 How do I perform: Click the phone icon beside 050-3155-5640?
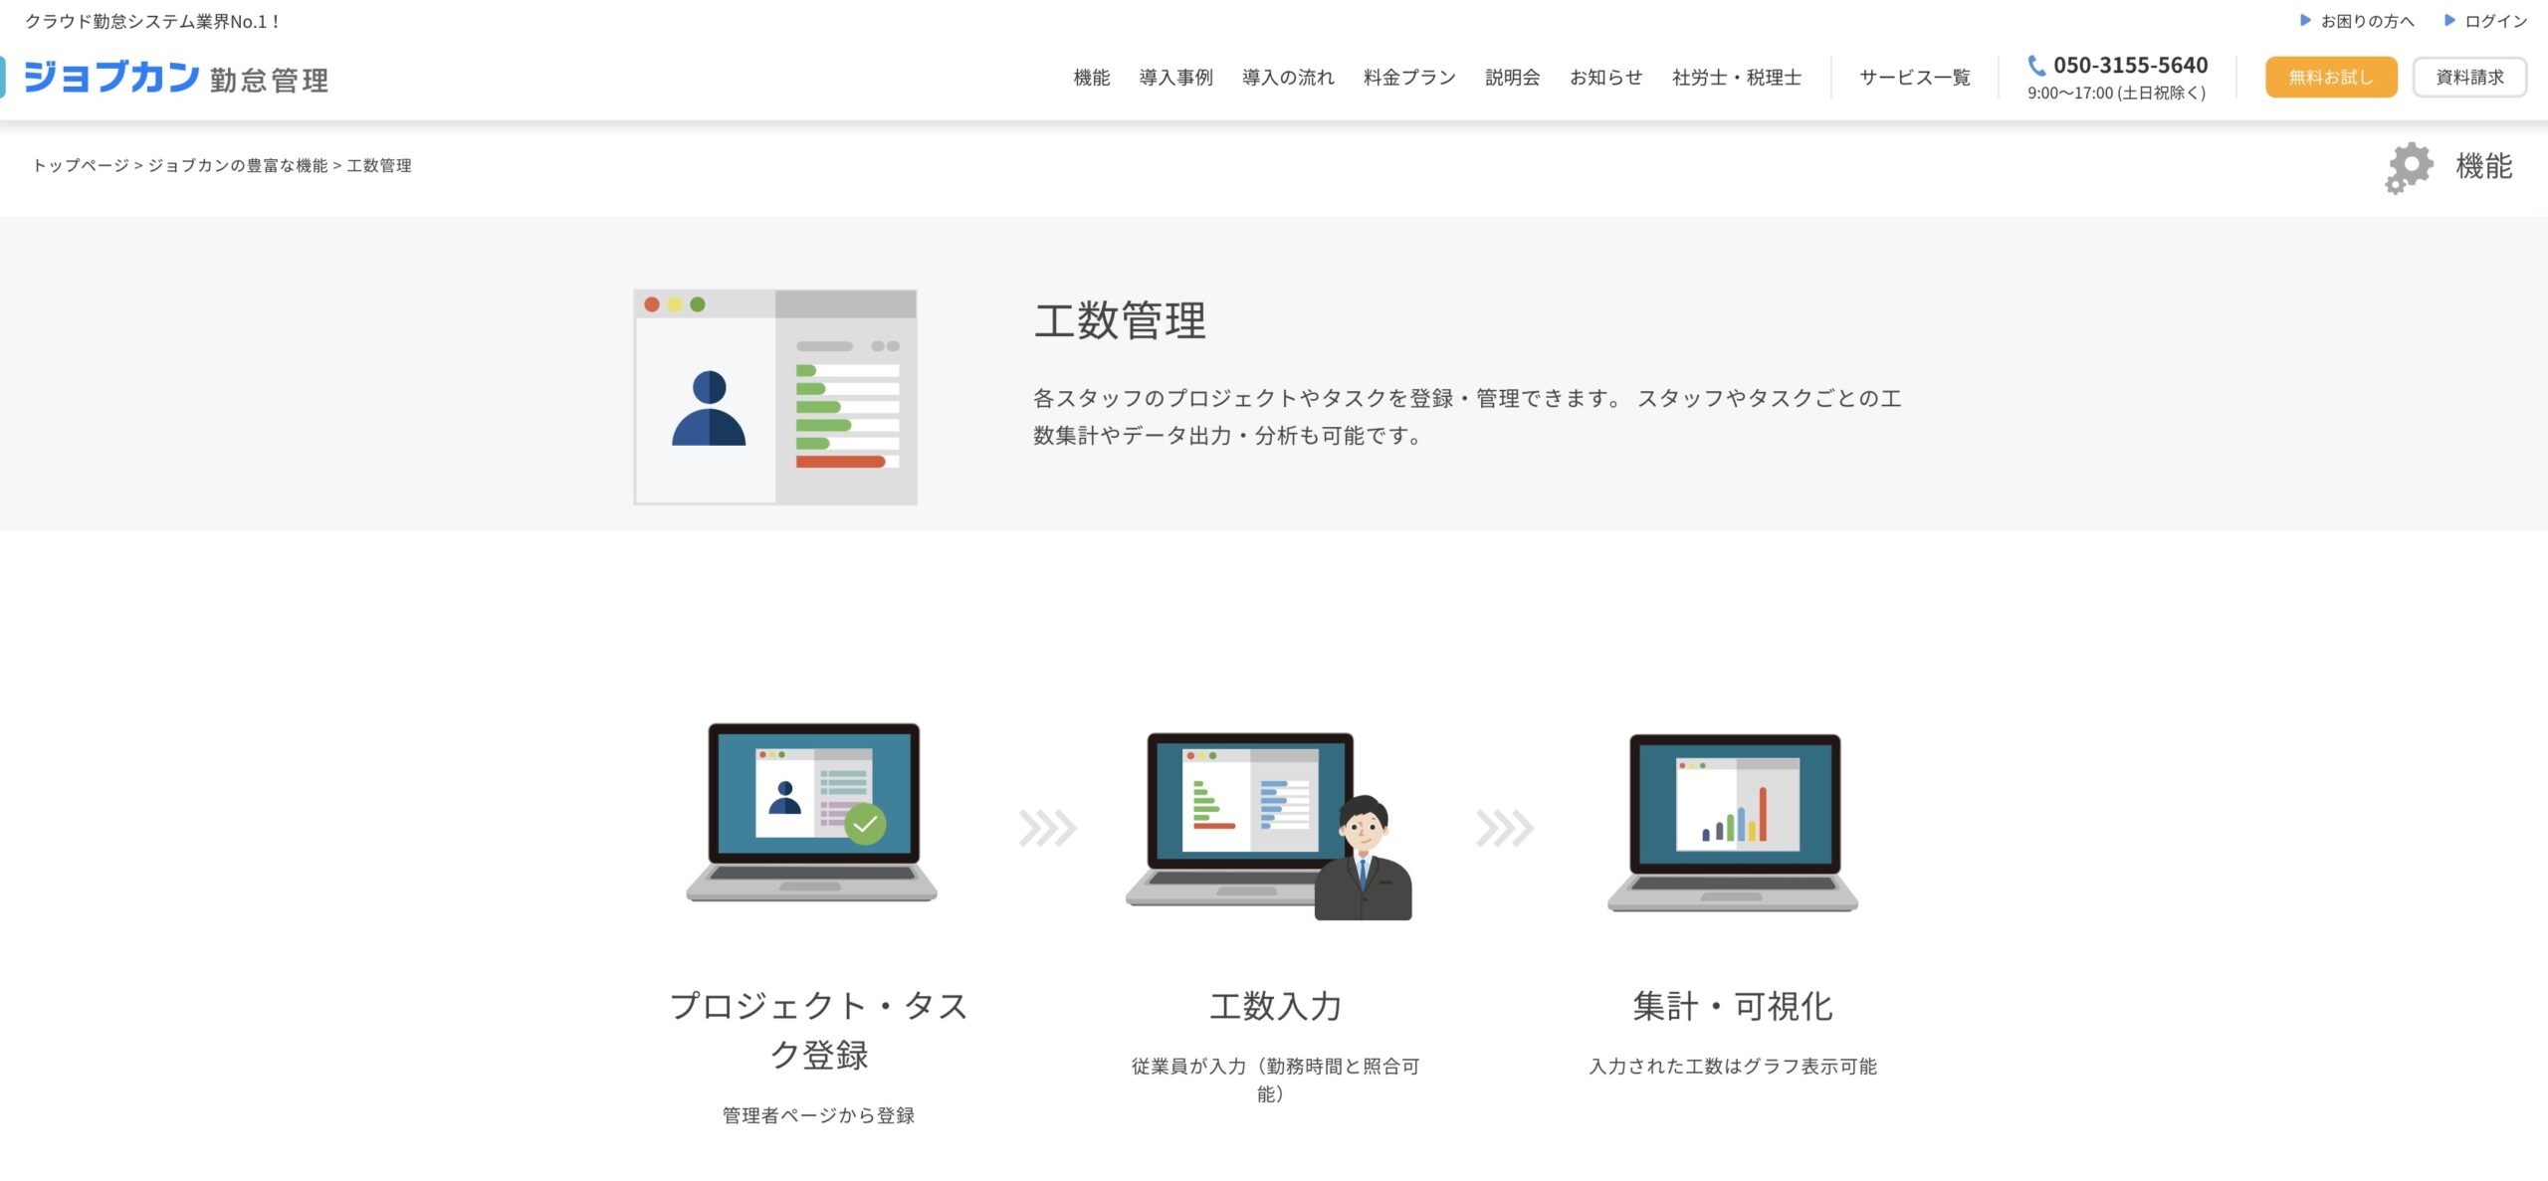coord(2037,66)
